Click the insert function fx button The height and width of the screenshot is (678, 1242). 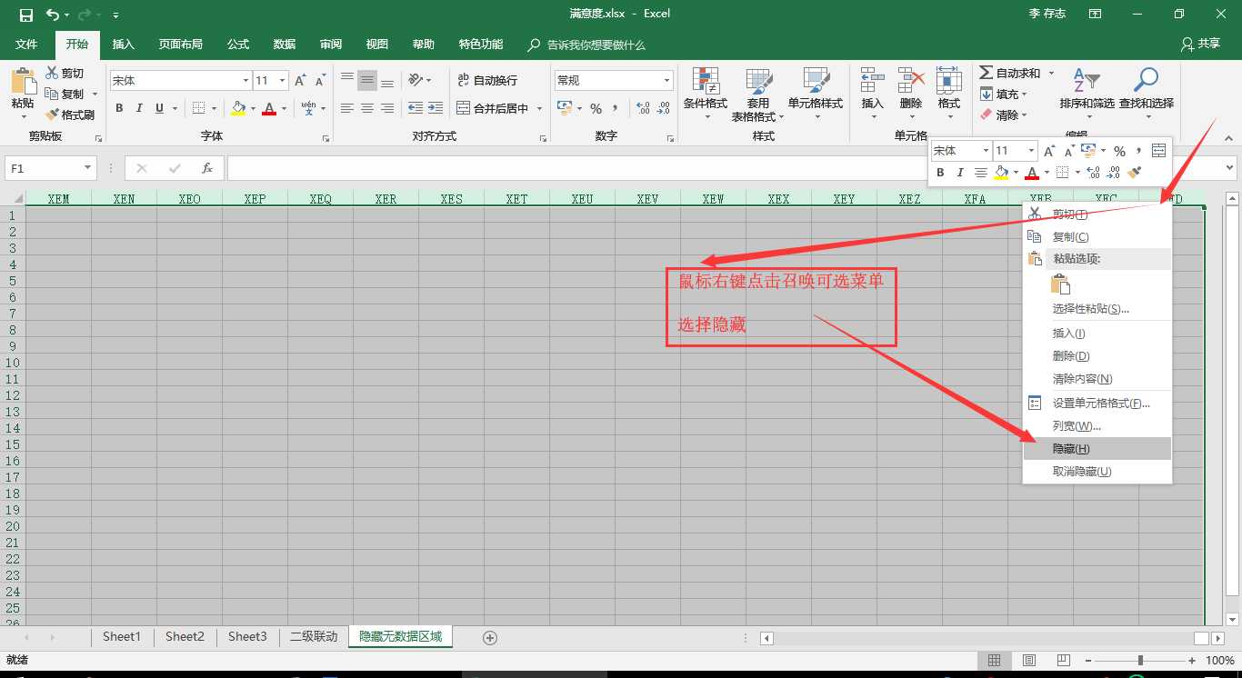207,168
